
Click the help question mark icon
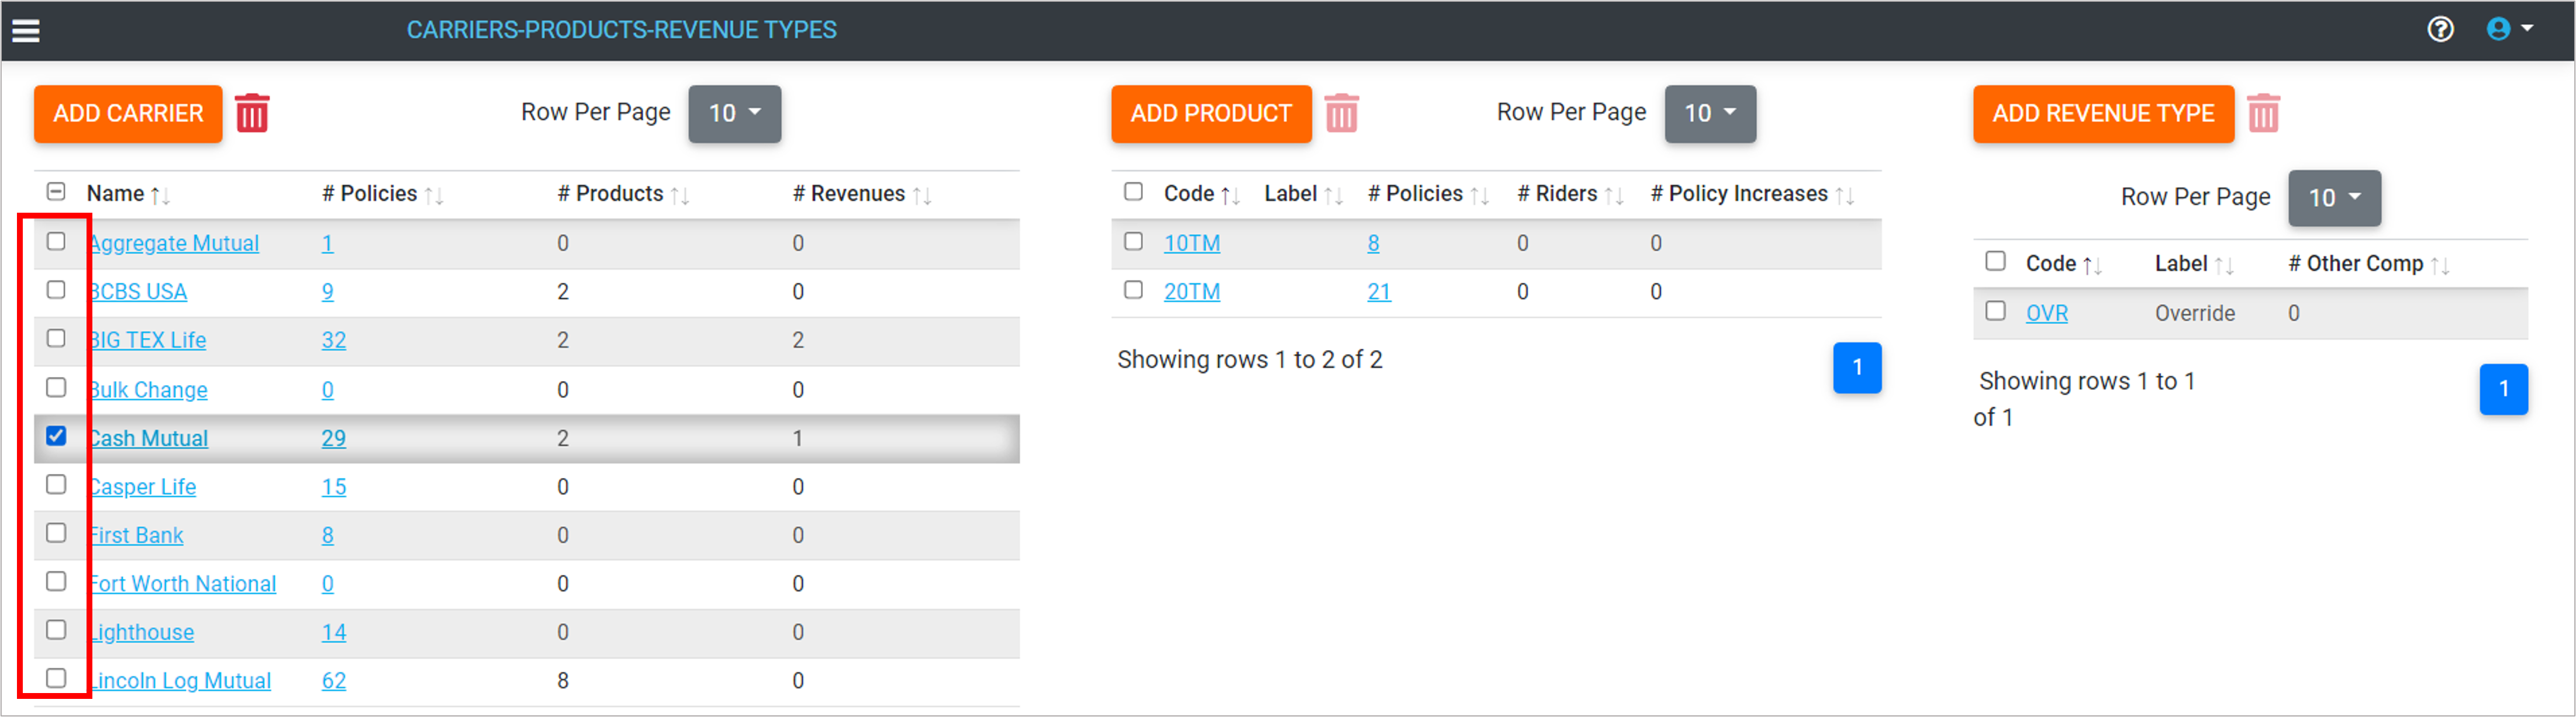pyautogui.click(x=2440, y=29)
